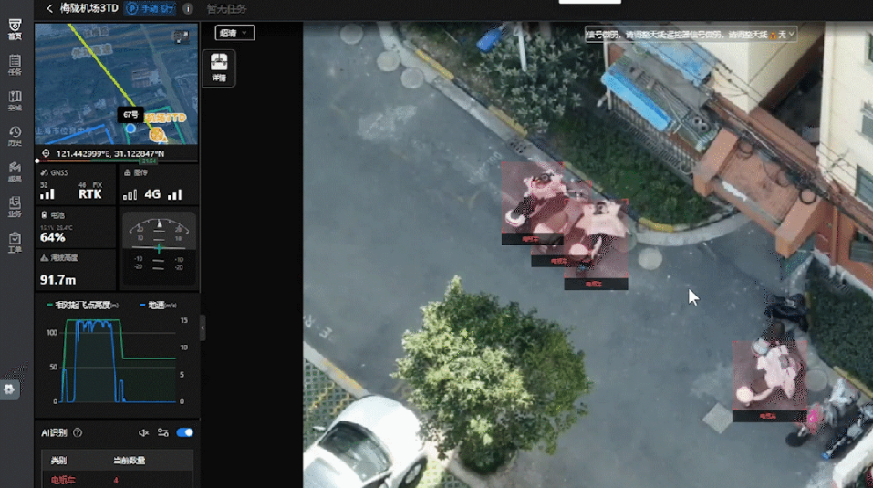This screenshot has width=873, height=488.
Task: Click the 暂无任务 no-task label
Action: (226, 9)
